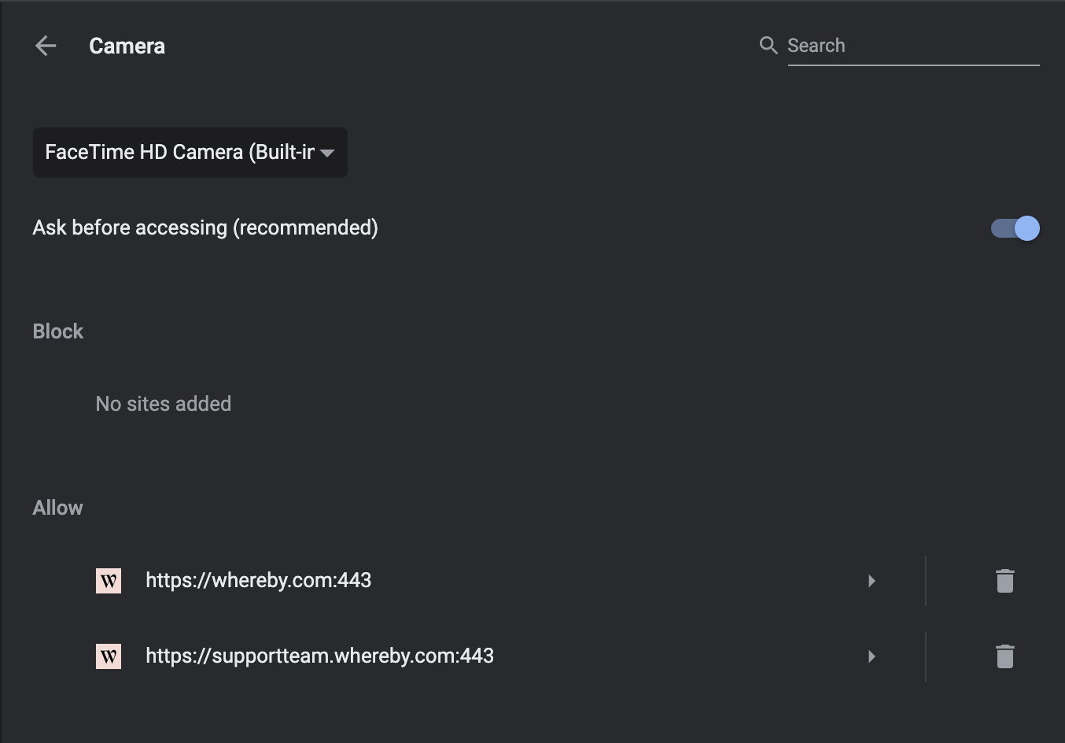Click the magnifying glass search icon
Viewport: 1065px width, 743px height.
tap(768, 46)
